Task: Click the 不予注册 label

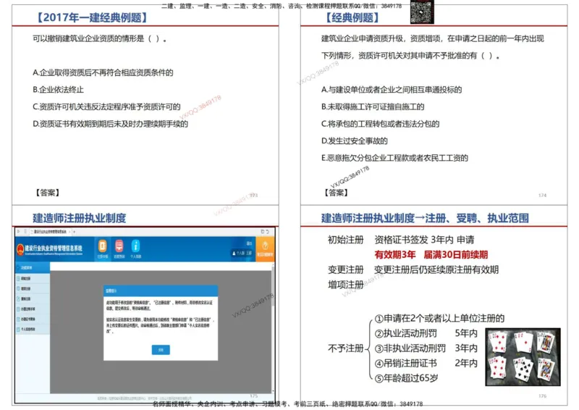Action: click(x=346, y=348)
